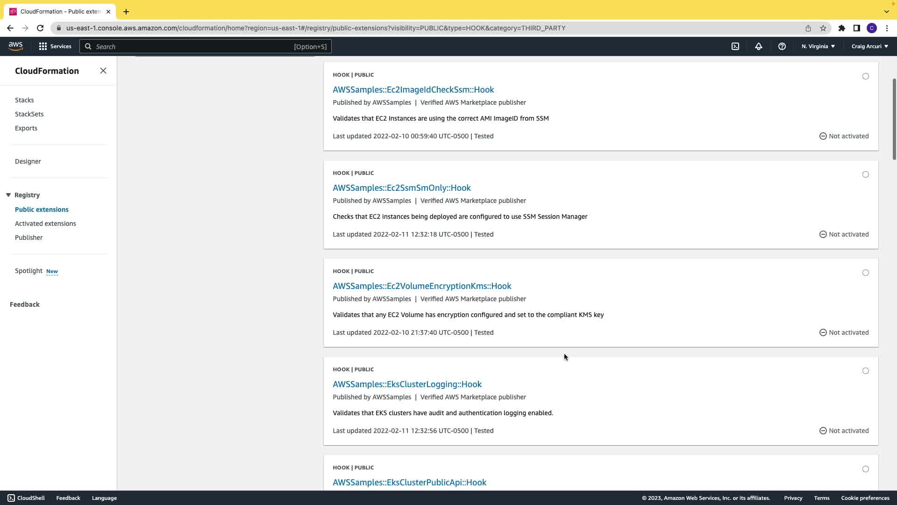The height and width of the screenshot is (505, 897).
Task: Click the Cookie preferences footer link
Action: tap(865, 498)
